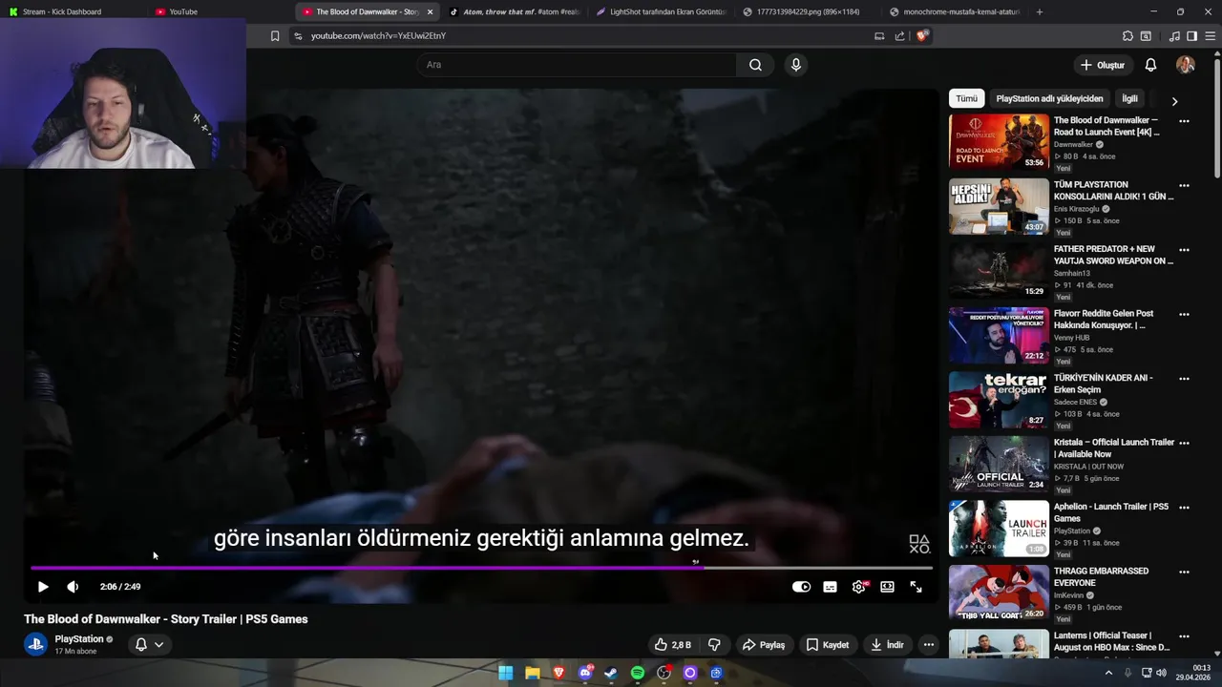Screen dimensions: 1222x687
Task: Download video with İndir button
Action: point(887,645)
